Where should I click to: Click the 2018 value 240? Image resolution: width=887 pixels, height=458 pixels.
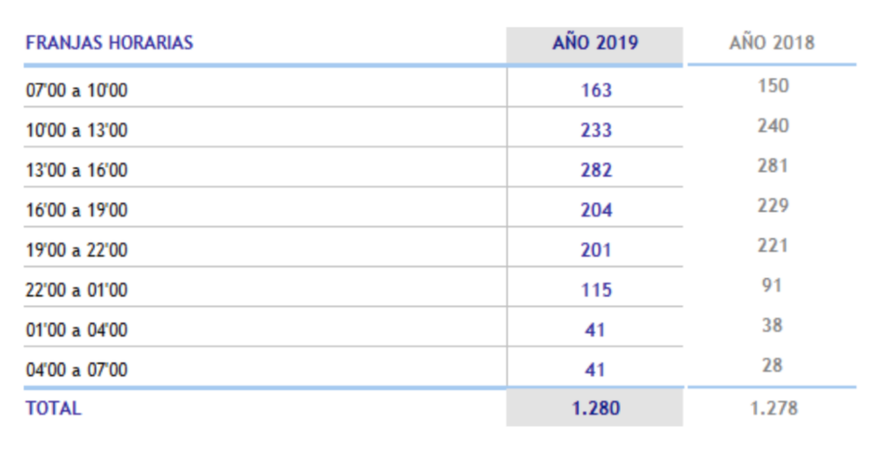click(x=773, y=126)
